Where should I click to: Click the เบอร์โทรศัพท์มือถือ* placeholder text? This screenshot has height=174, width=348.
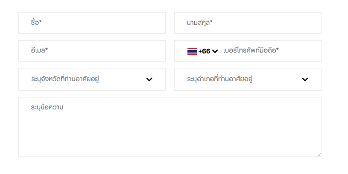point(251,51)
